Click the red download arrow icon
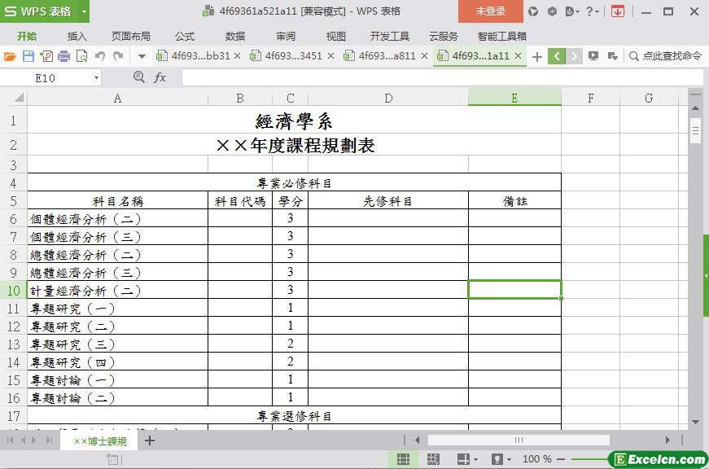 [618, 11]
